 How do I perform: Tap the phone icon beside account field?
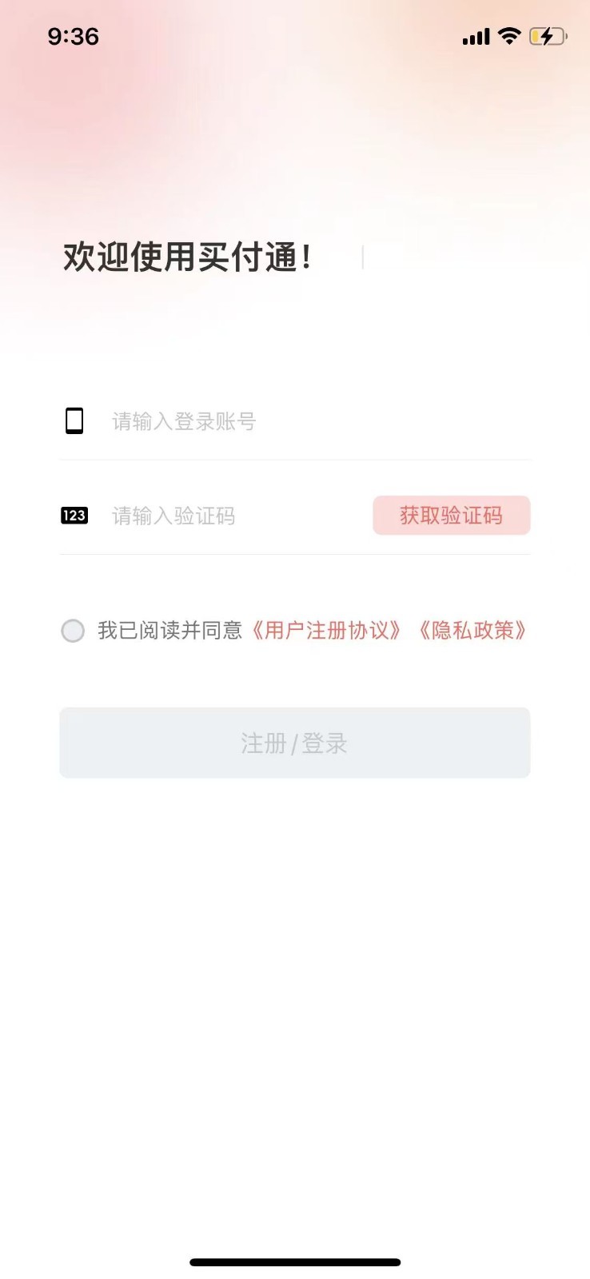[x=74, y=420]
